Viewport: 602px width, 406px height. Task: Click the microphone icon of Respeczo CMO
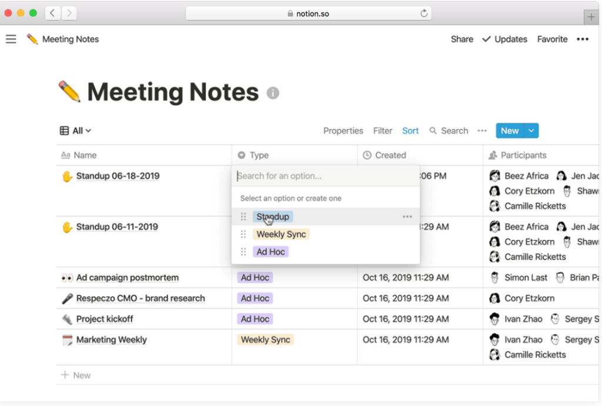67,298
